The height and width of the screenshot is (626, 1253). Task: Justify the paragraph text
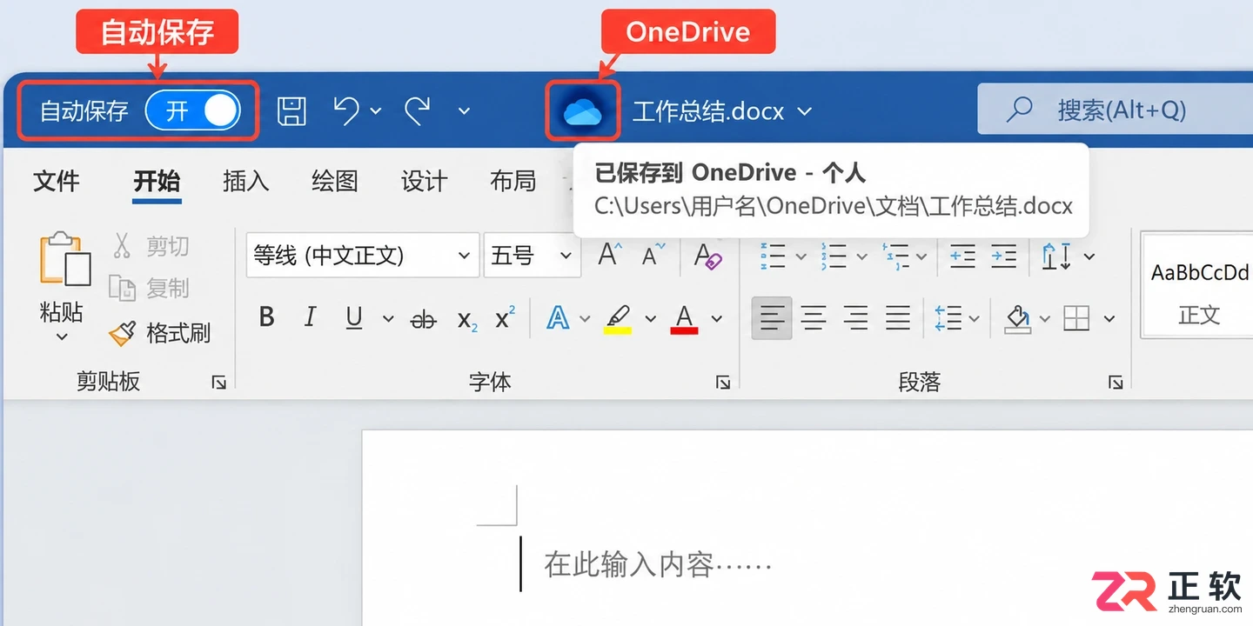898,318
